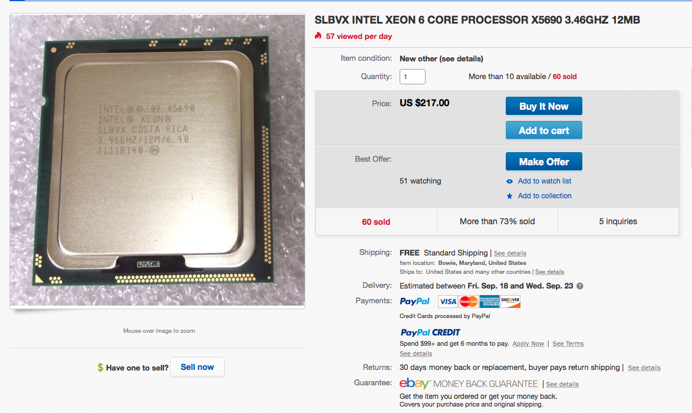Click the Visa card icon
Screen dimensions: 692x413
pos(448,301)
